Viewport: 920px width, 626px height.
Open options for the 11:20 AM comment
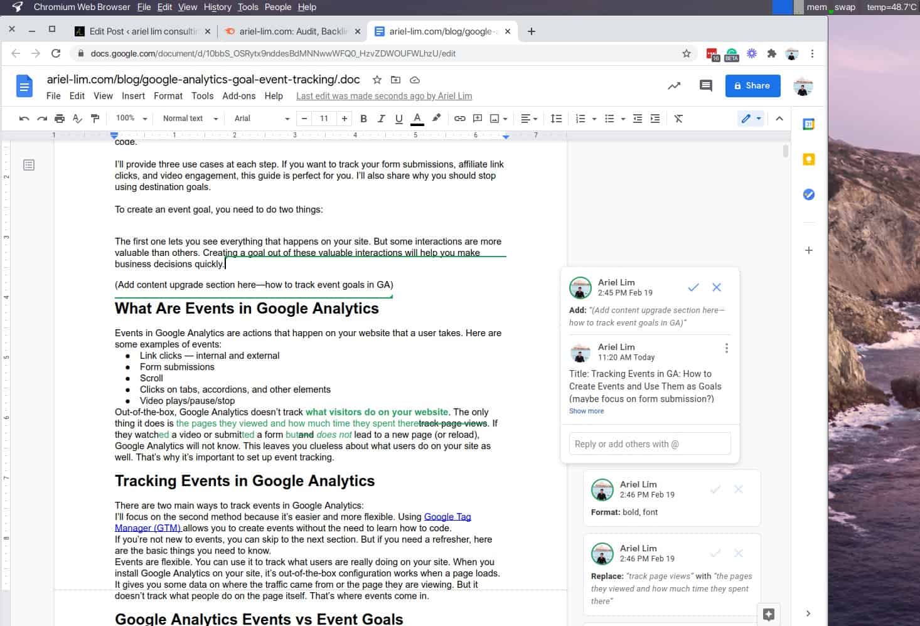coord(727,348)
